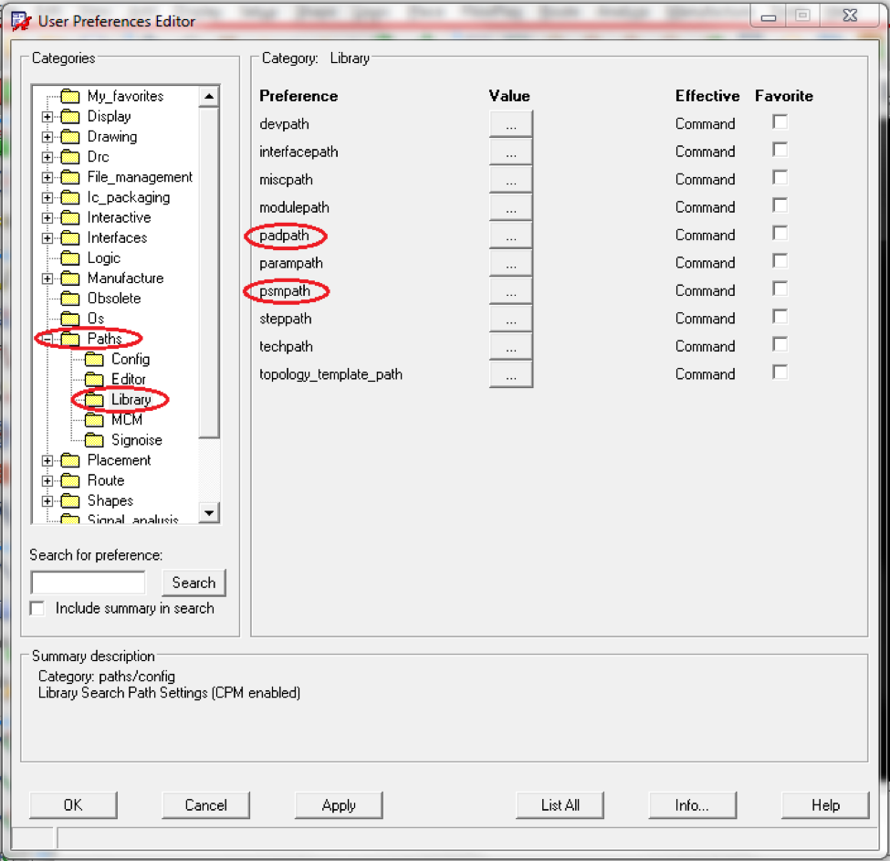
Task: Click the User Preferences Editor title bar icon
Action: 18,16
